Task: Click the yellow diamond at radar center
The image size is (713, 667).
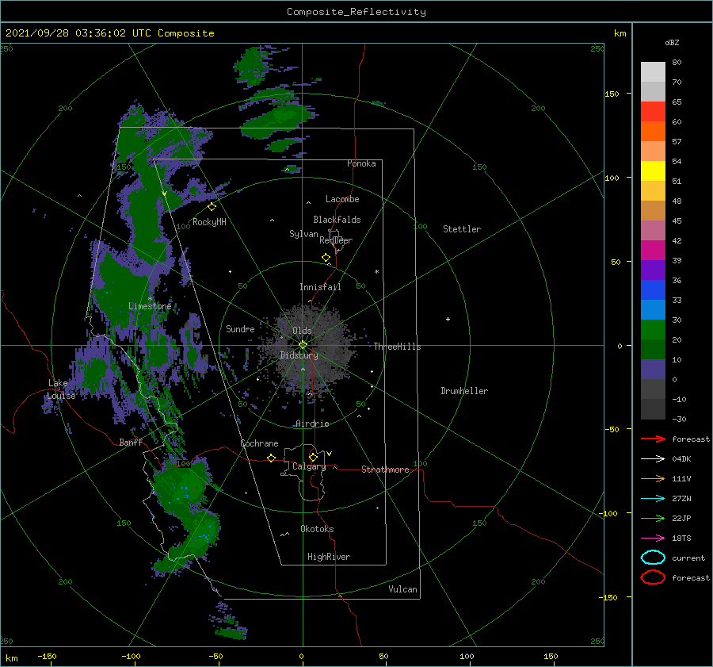Action: coord(303,345)
